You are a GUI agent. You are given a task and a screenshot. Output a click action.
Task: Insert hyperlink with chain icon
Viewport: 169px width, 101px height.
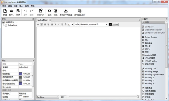click(38, 24)
